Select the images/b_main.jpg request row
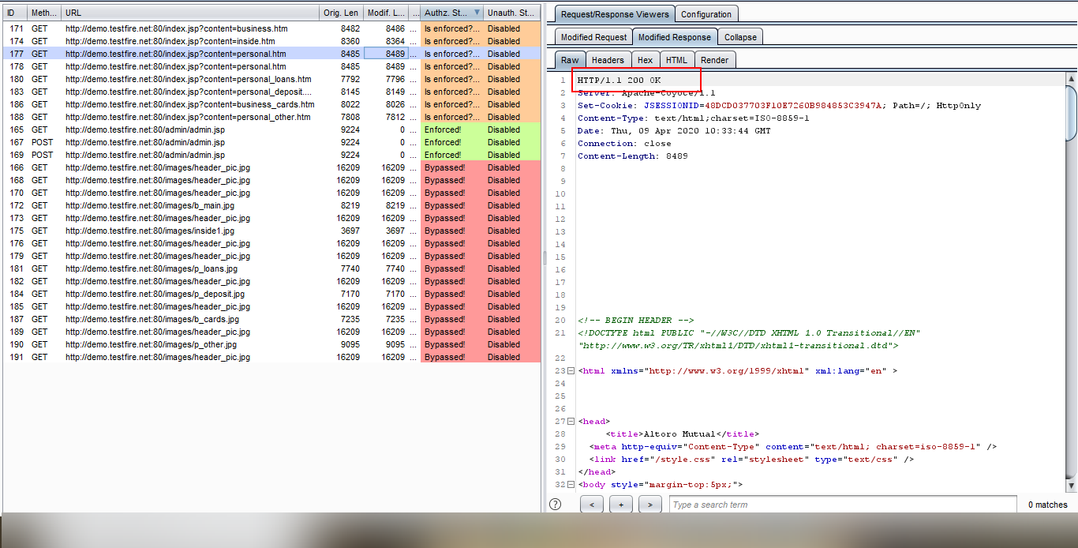Image resolution: width=1078 pixels, height=548 pixels. [x=272, y=205]
